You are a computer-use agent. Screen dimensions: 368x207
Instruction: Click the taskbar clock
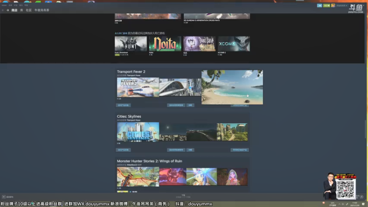(x=354, y=204)
